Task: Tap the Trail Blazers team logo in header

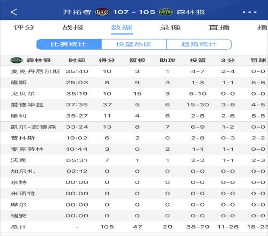Action: click(102, 12)
